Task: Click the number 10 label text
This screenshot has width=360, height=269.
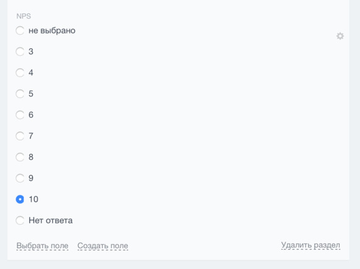Action: tap(34, 199)
